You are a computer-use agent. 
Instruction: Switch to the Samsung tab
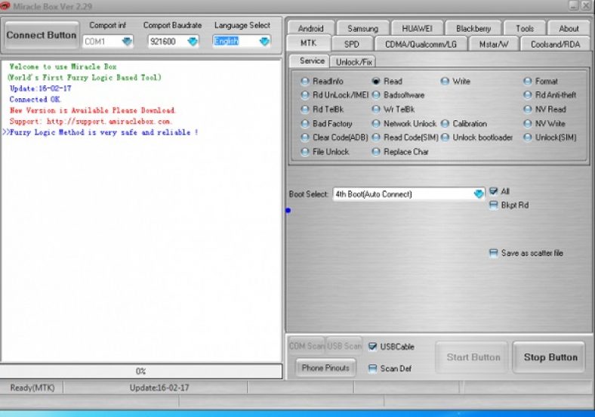362,29
